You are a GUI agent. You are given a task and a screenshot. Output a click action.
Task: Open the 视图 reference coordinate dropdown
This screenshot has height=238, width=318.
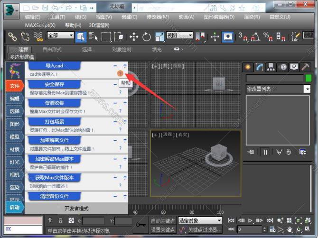tap(179, 35)
